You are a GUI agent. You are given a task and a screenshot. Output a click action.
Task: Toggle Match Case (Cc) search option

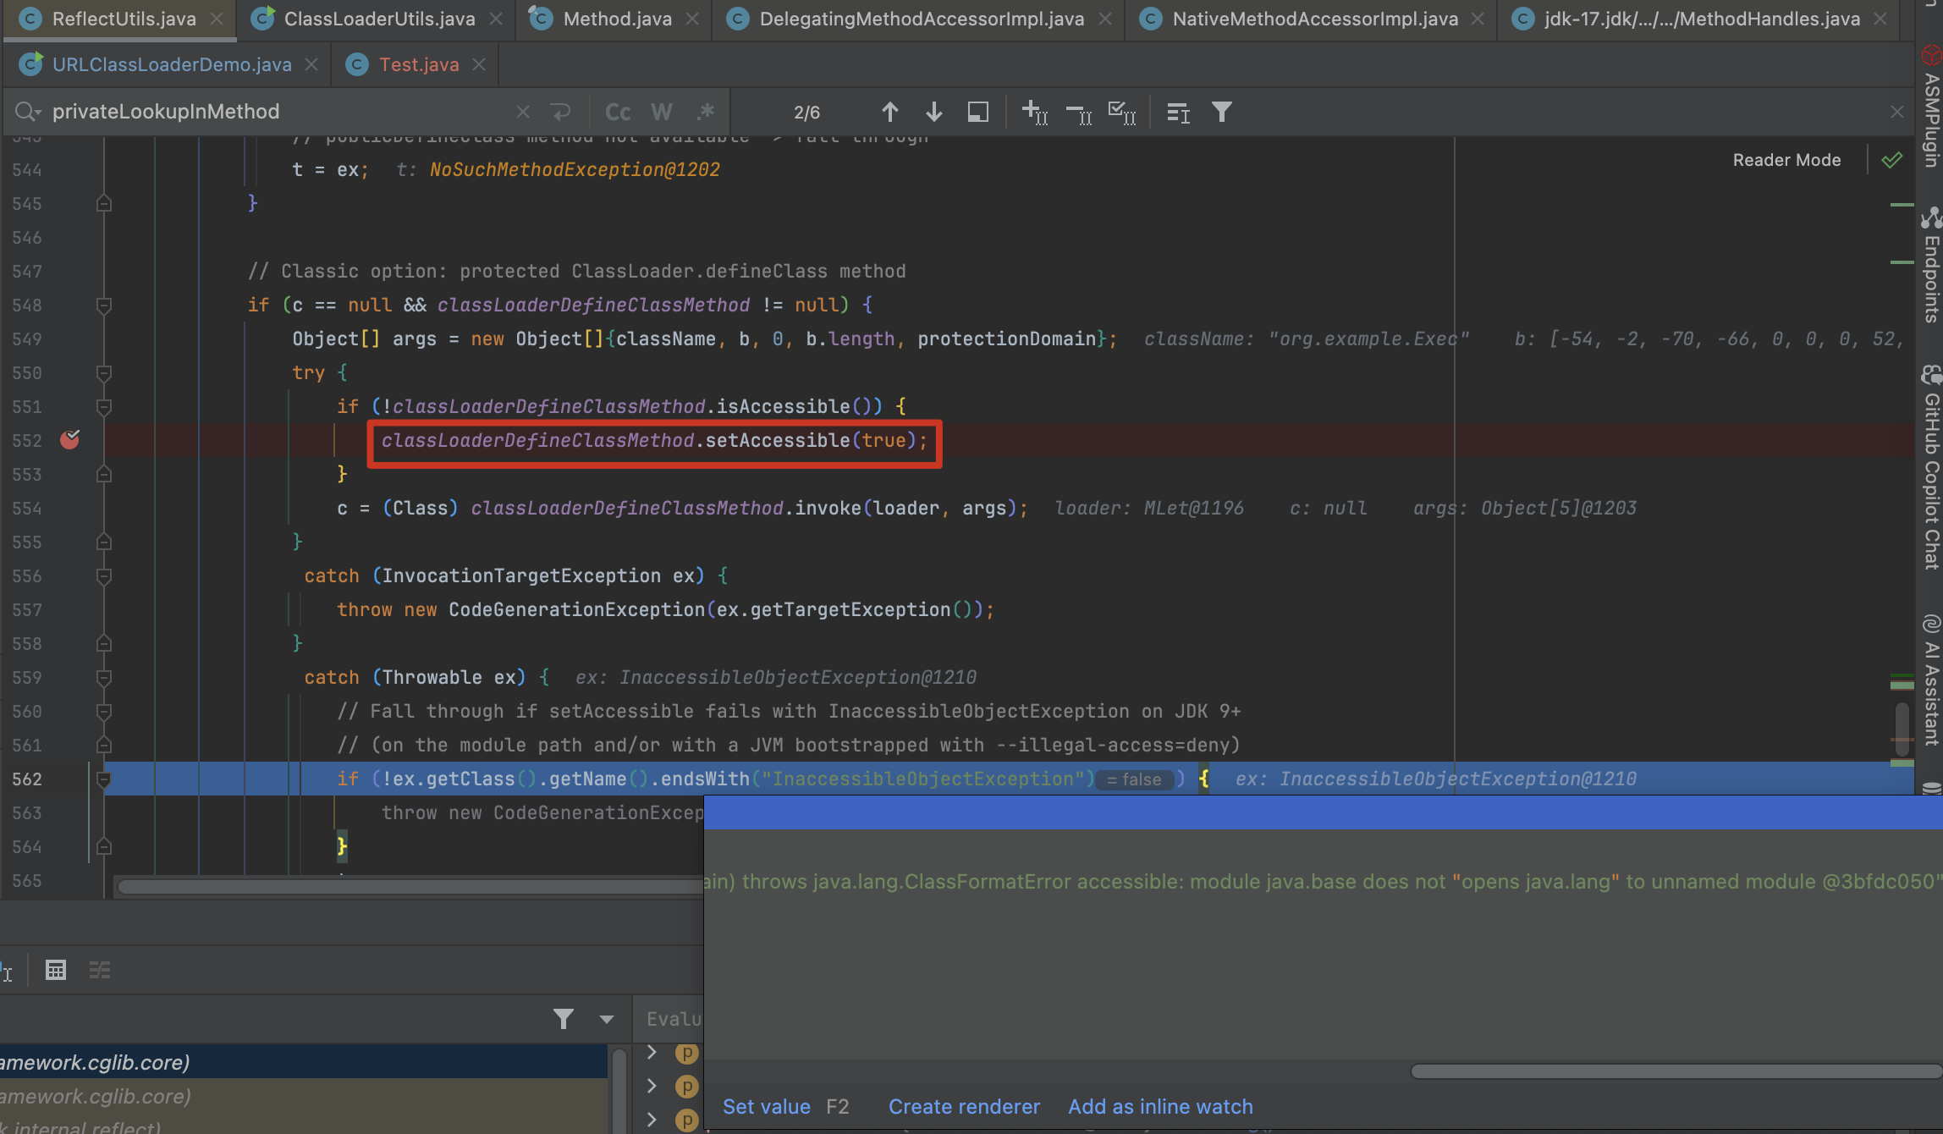(618, 112)
